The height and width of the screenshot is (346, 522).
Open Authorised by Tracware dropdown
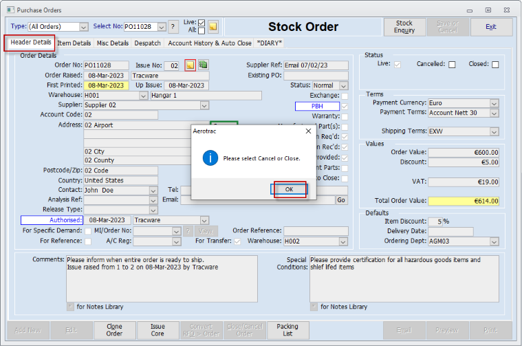pos(204,220)
